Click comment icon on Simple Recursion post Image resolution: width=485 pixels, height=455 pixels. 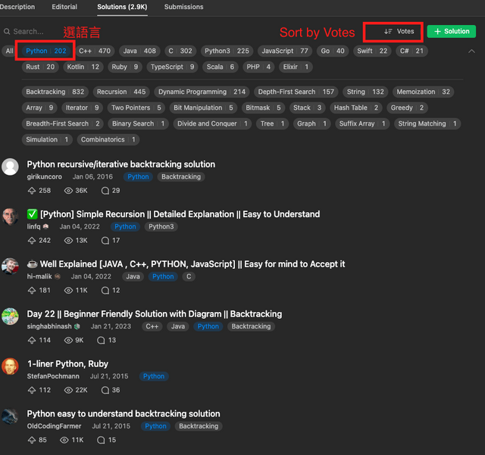tap(105, 241)
